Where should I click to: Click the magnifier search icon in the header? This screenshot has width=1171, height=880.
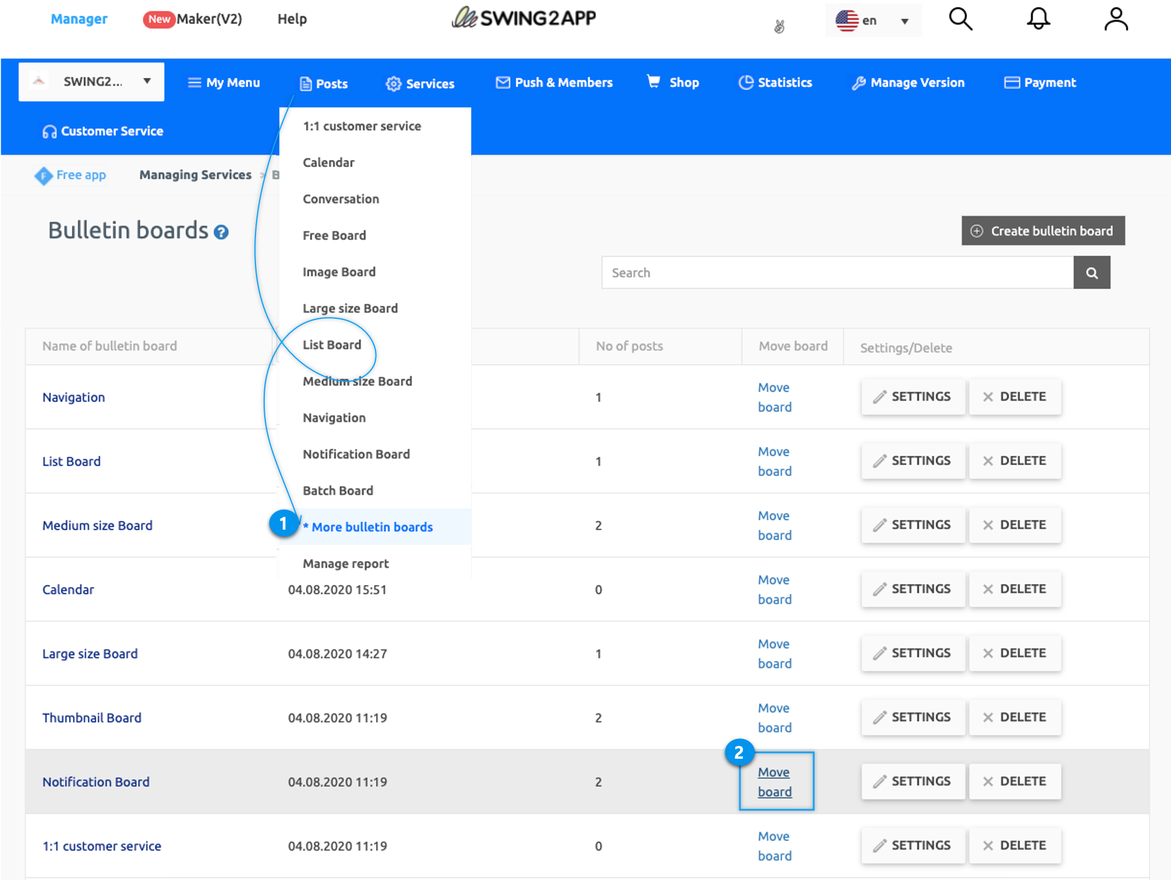click(960, 19)
